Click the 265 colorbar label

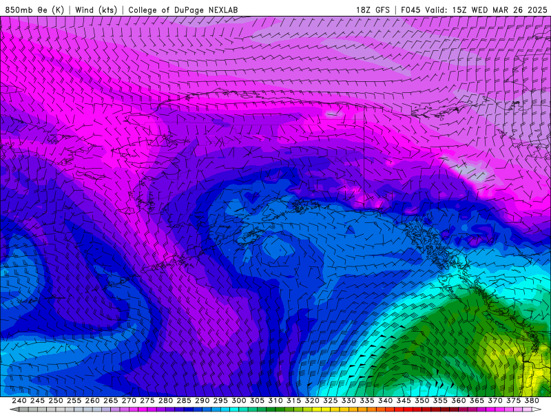coord(110,401)
